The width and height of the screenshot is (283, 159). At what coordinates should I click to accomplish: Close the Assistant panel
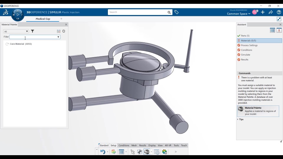coord(280,24)
